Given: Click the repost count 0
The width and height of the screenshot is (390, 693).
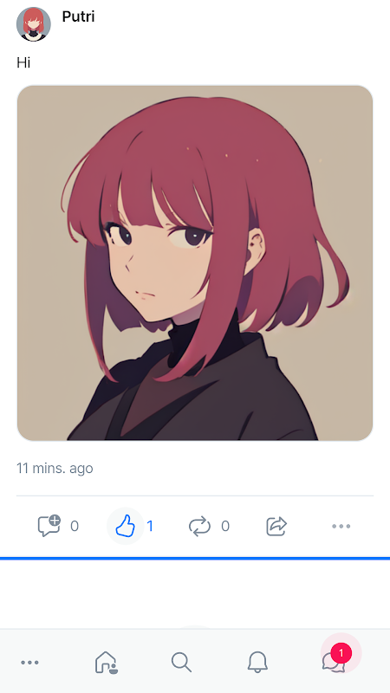Looking at the screenshot, I should (225, 526).
